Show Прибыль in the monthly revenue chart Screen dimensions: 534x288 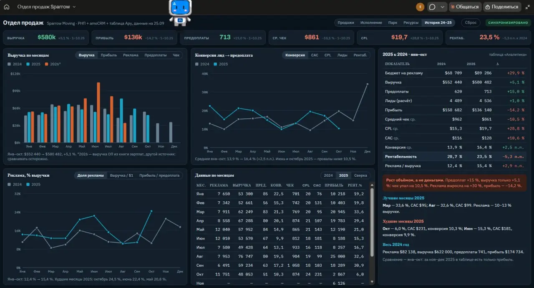click(x=109, y=55)
